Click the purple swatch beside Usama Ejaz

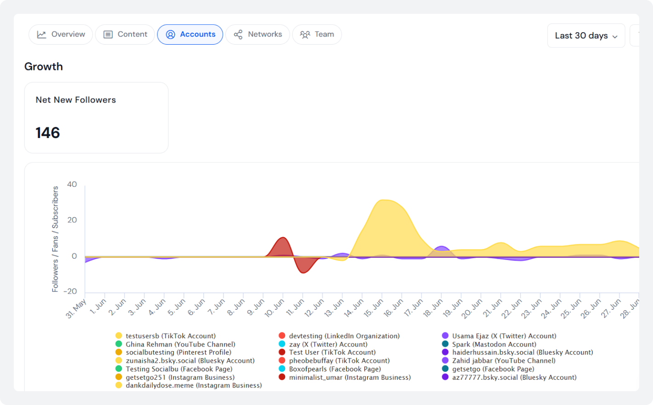tap(445, 336)
